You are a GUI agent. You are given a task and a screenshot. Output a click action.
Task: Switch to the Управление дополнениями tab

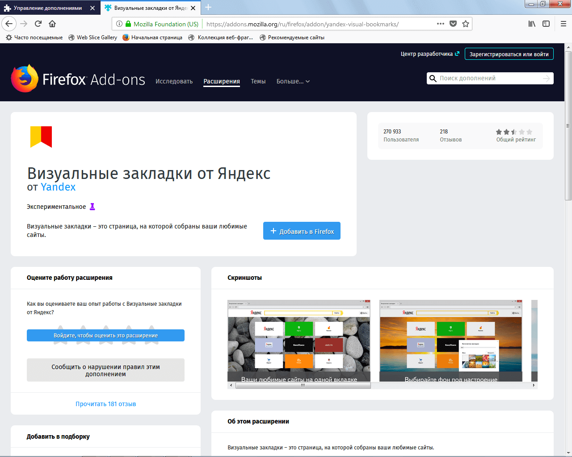tap(47, 8)
